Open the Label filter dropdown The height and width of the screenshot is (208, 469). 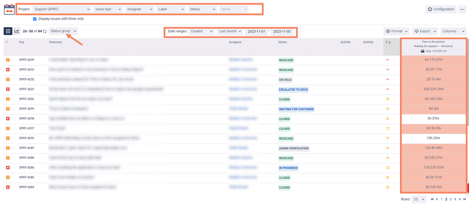pyautogui.click(x=171, y=9)
